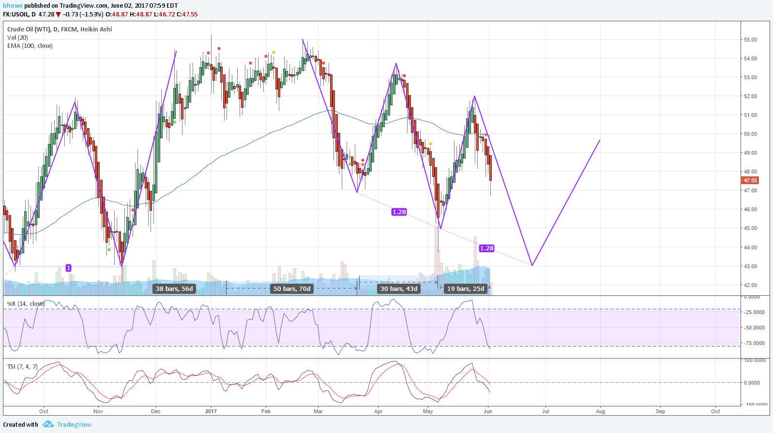Image resolution: width=773 pixels, height=433 pixels.
Task: Click the Aug label on time axis
Action: (x=600, y=411)
